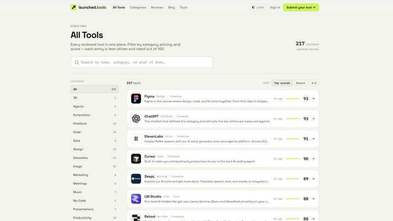Image resolution: width=393 pixels, height=221 pixels.
Task: Click the Figma app icon
Action: click(136, 99)
